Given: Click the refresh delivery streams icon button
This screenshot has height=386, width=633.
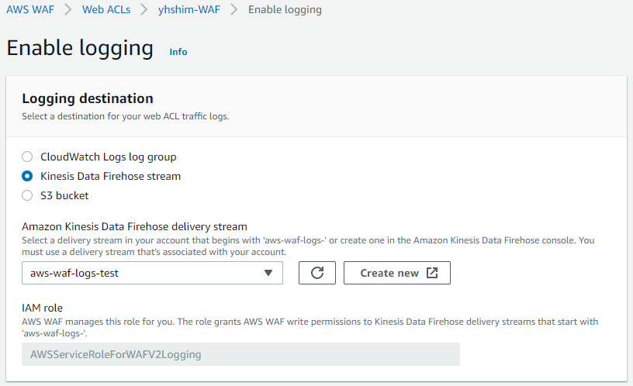Looking at the screenshot, I should click(x=317, y=273).
